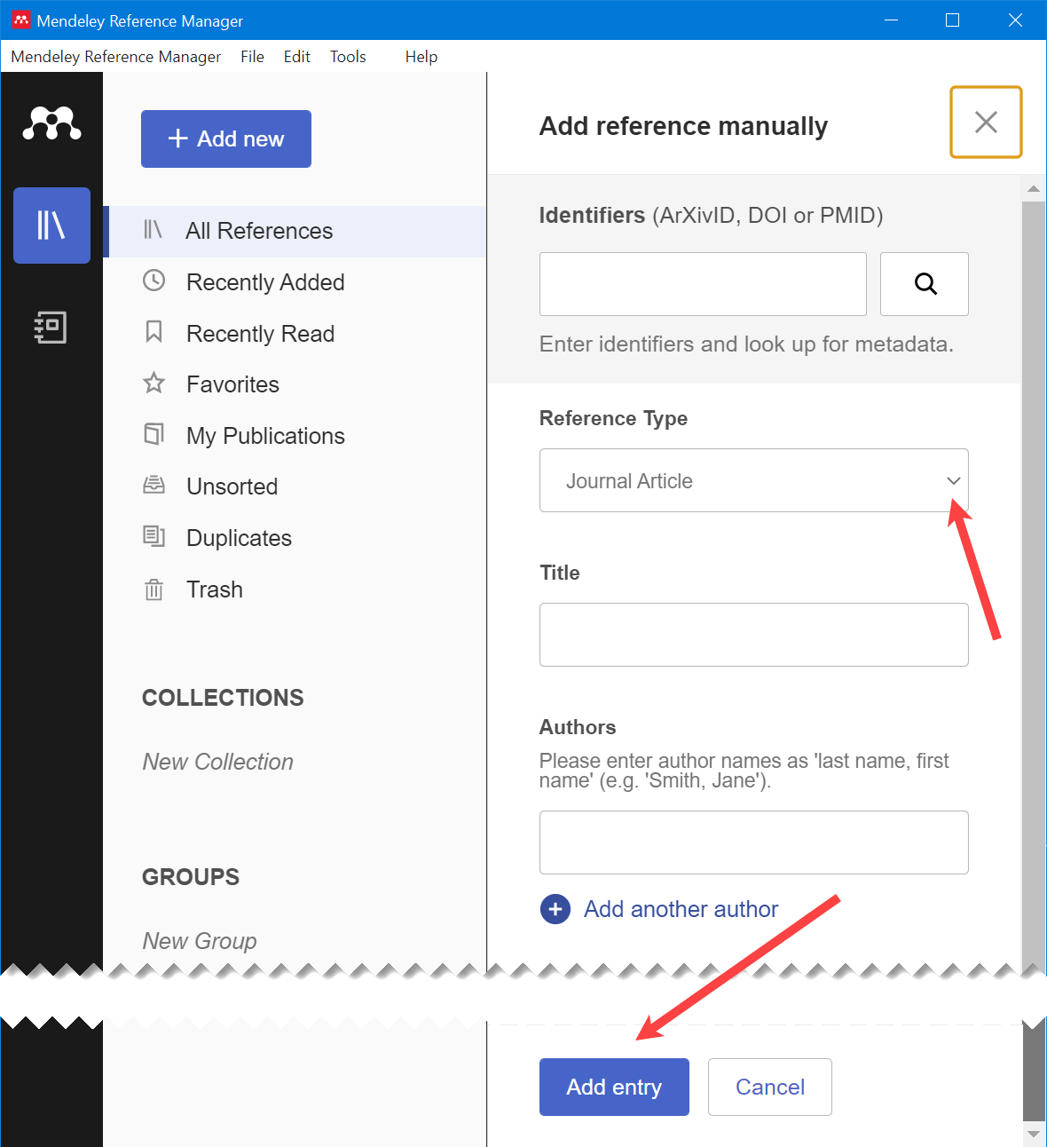
Task: Close the Add reference manually panel
Action: 986,123
